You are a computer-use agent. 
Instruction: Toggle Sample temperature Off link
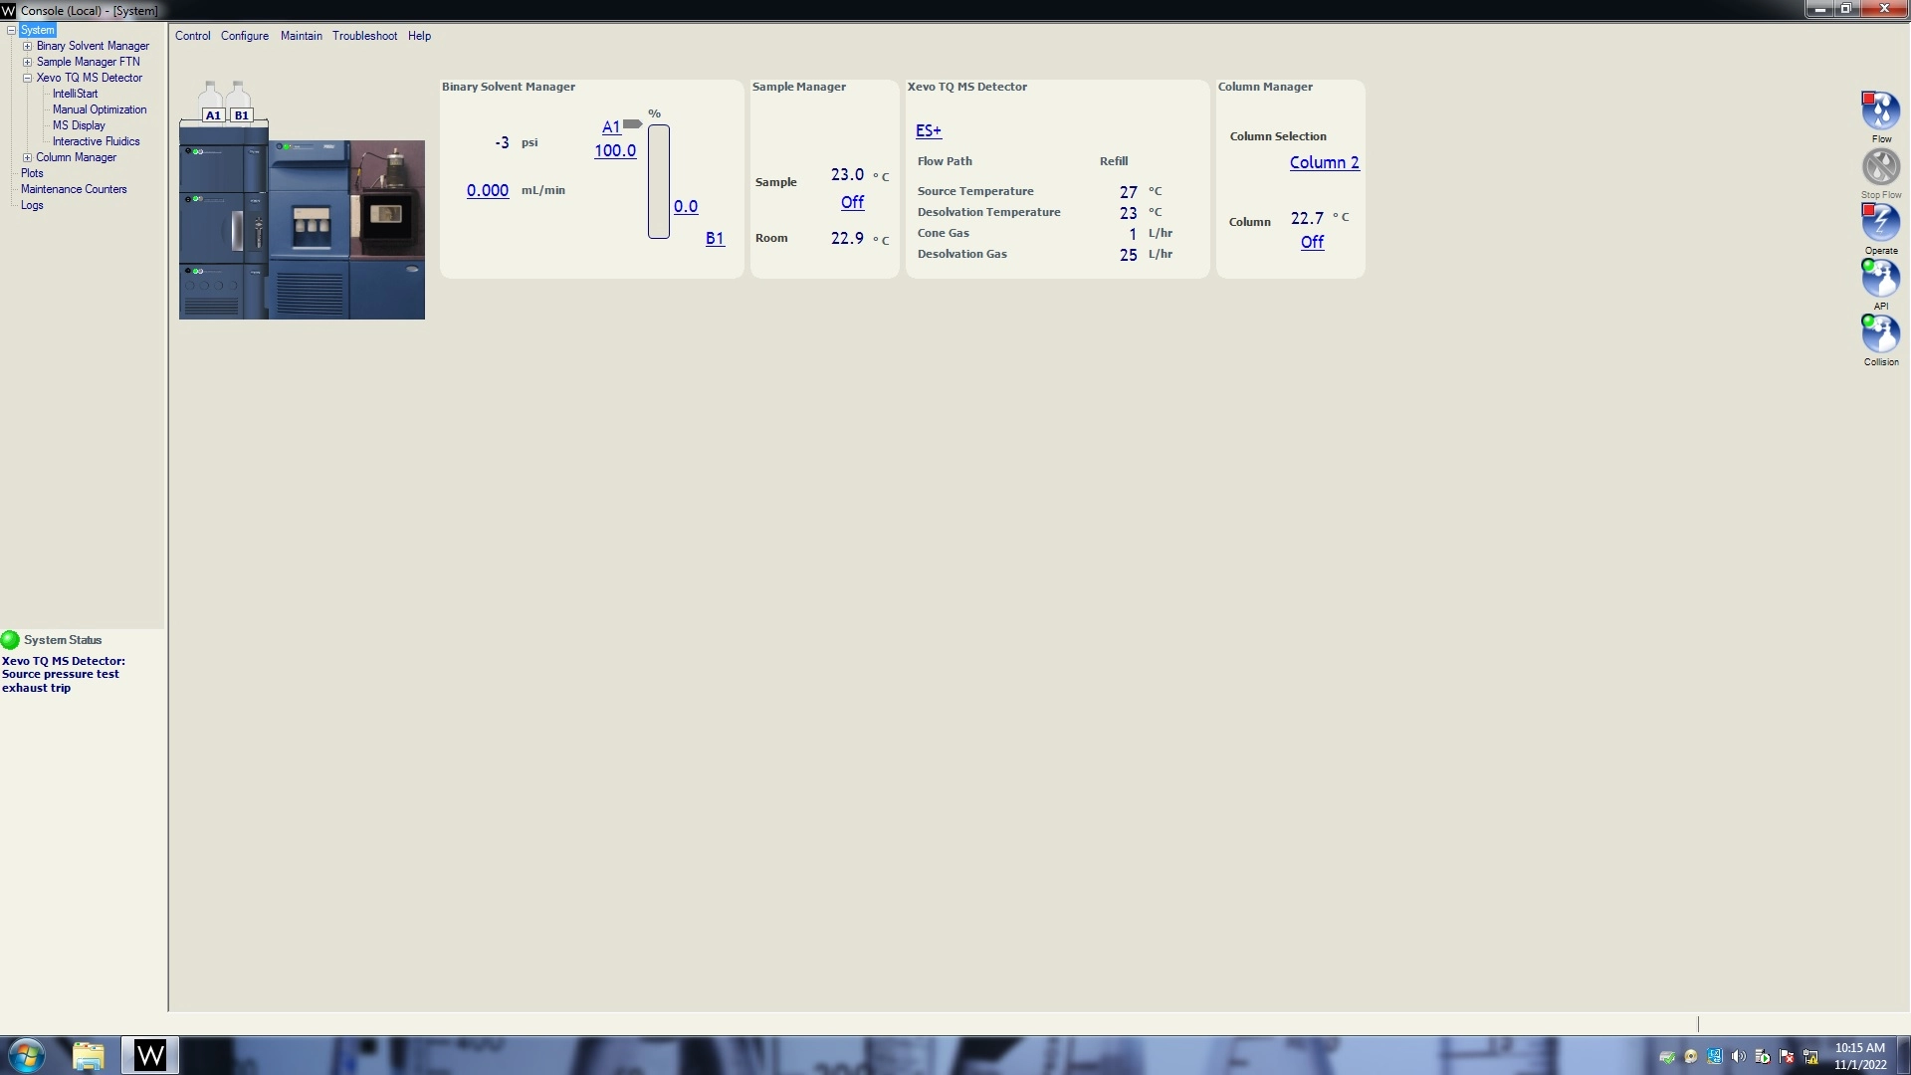pyautogui.click(x=852, y=202)
